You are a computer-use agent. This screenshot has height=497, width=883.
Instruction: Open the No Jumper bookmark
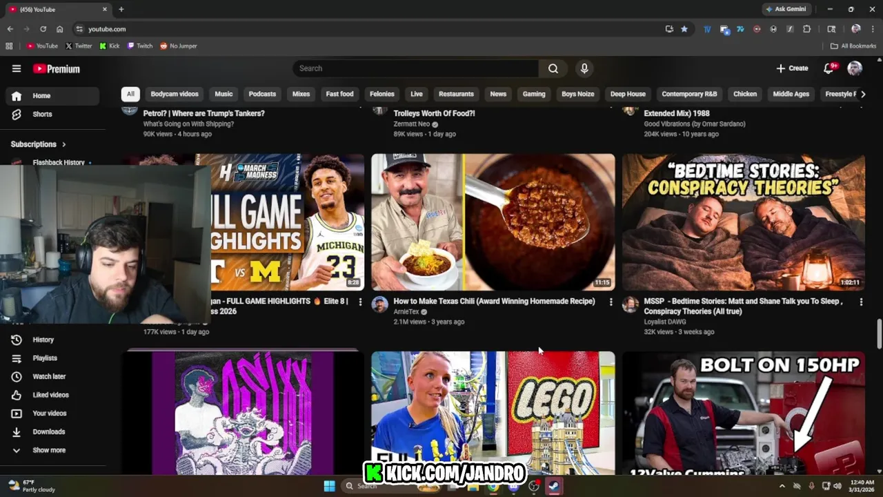pyautogui.click(x=179, y=46)
